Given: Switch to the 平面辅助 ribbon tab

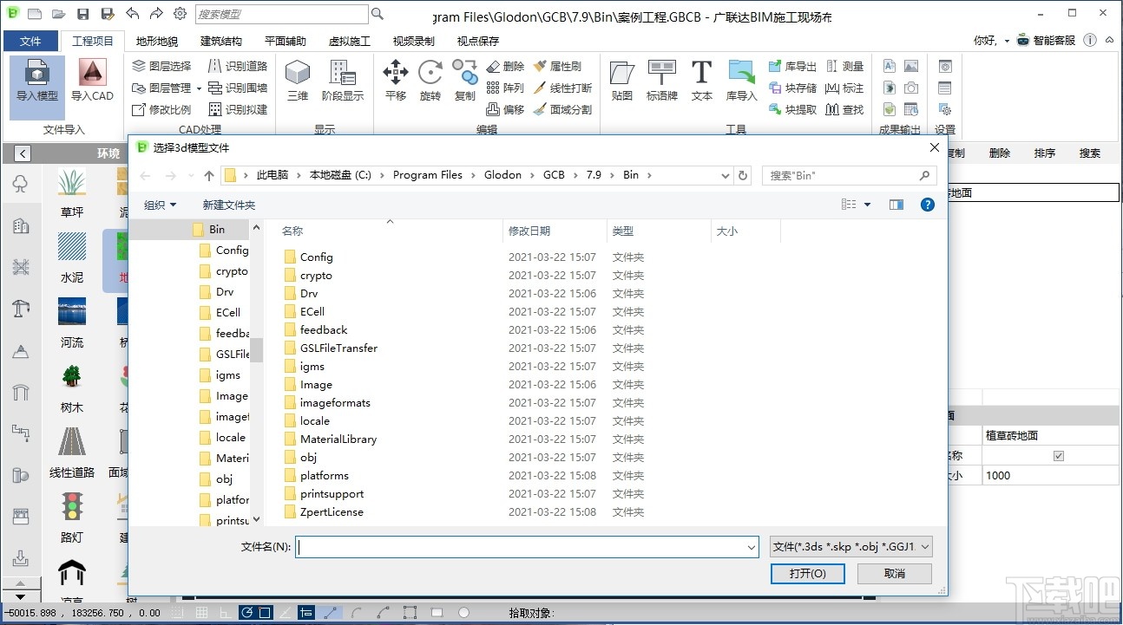Looking at the screenshot, I should pyautogui.click(x=286, y=41).
